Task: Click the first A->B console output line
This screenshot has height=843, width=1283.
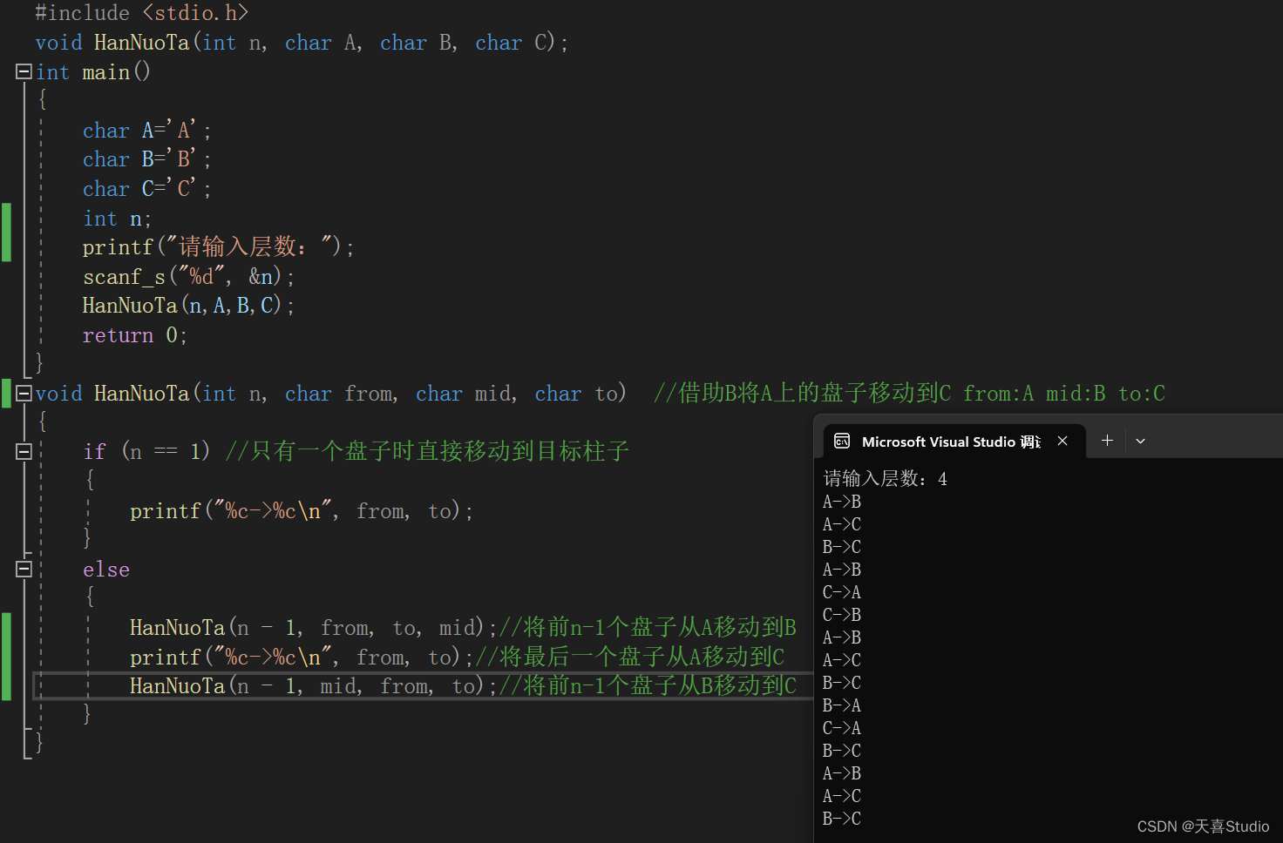Action: (x=842, y=502)
